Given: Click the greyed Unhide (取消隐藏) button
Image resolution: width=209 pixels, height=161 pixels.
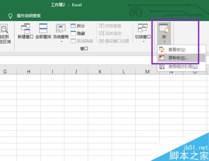Looking at the screenshot, I should [82, 41].
